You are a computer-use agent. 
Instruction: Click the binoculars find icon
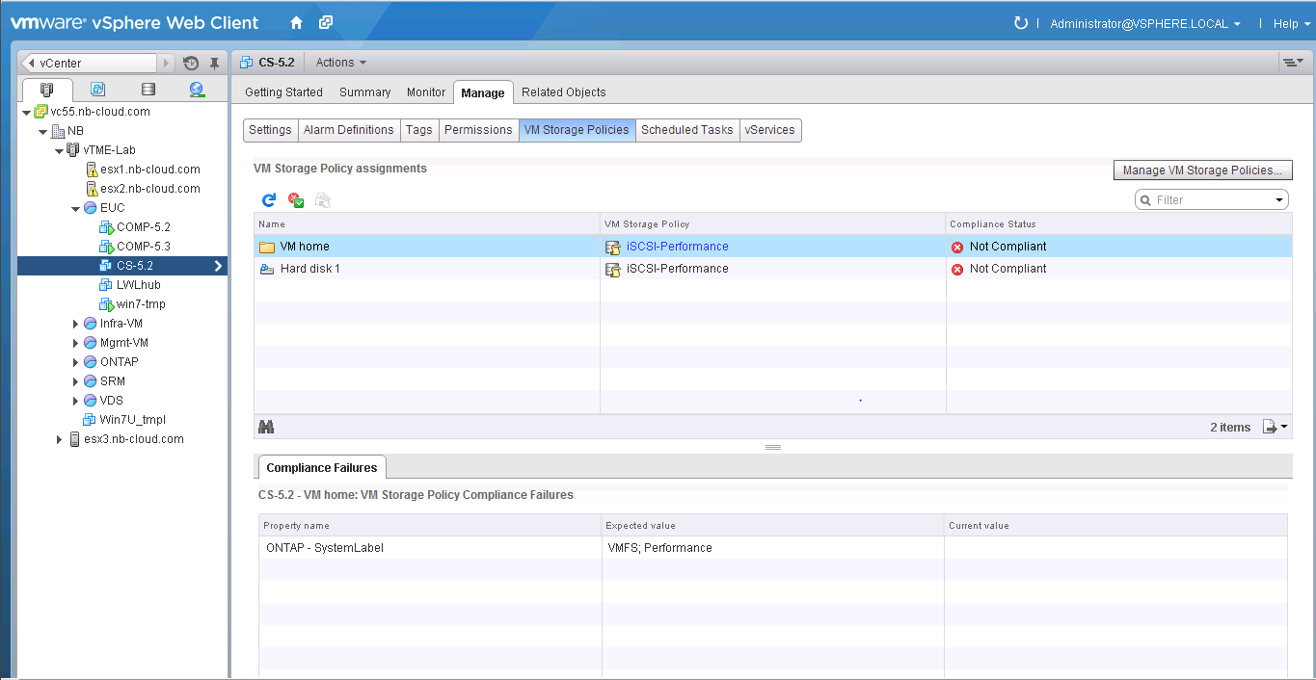[267, 427]
